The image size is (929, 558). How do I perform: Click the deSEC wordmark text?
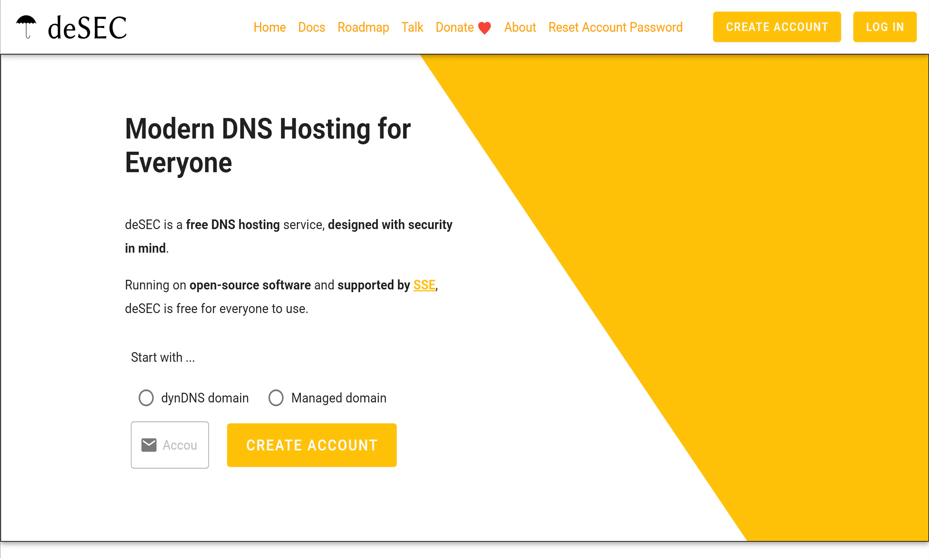(87, 27)
